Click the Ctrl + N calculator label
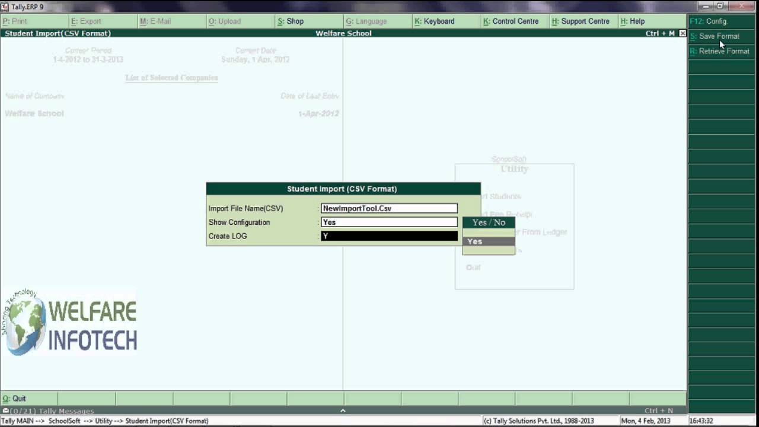This screenshot has width=759, height=427. pyautogui.click(x=659, y=410)
